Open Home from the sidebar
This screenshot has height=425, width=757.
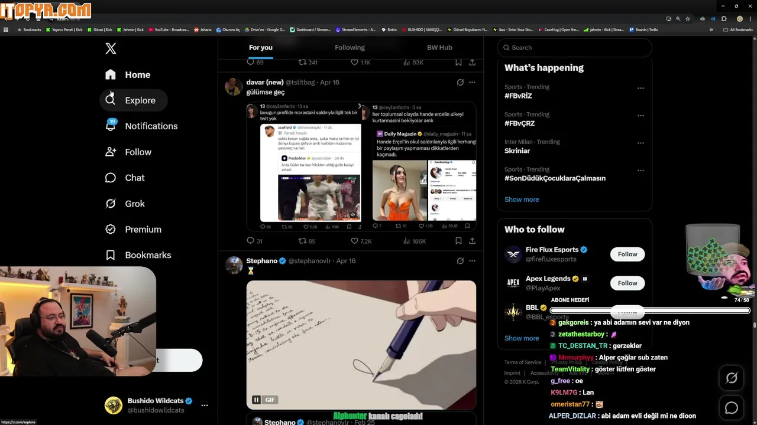coord(128,74)
